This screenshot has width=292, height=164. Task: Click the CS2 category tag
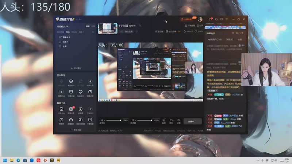(x=126, y=31)
